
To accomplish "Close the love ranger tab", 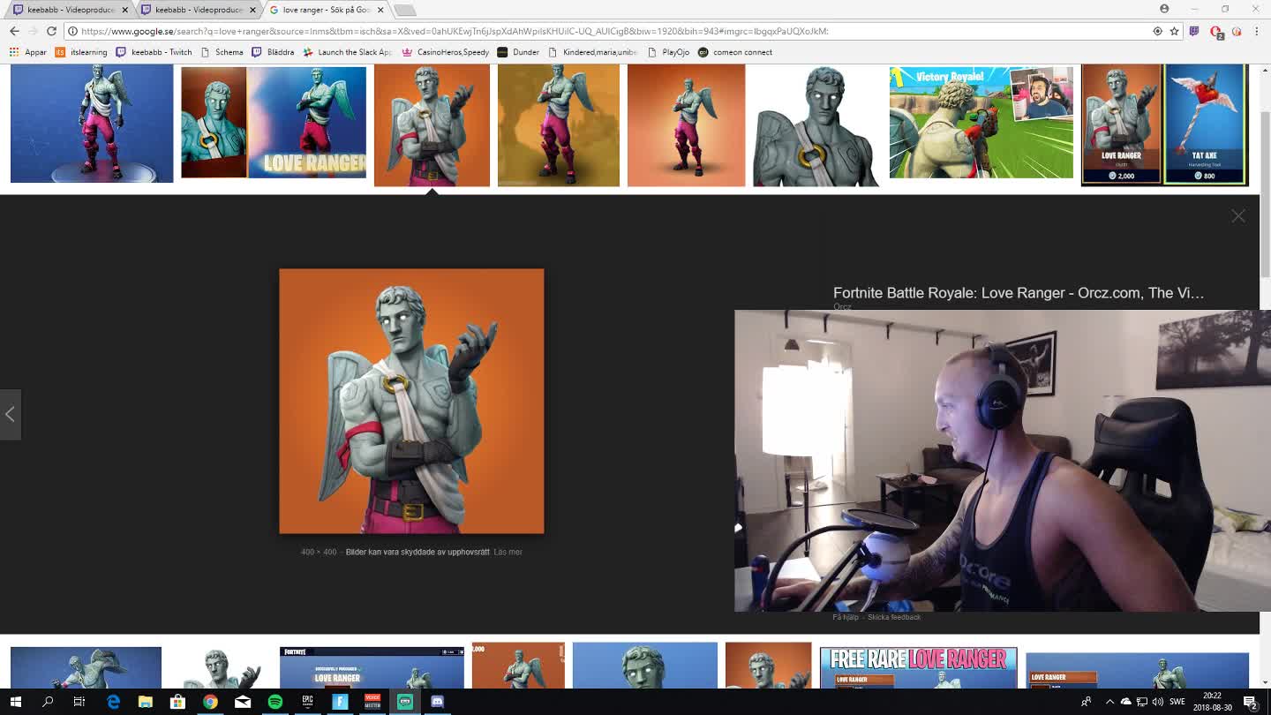I will (x=380, y=10).
